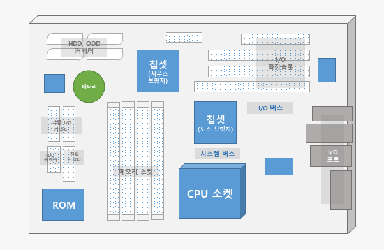This screenshot has height=250, width=384.
Task: Click the ROM chip block
Action: pyautogui.click(x=63, y=205)
